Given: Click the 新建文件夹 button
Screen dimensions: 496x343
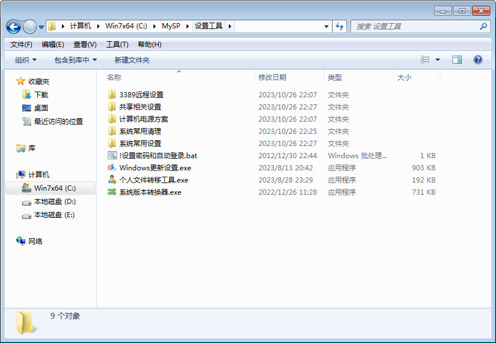Looking at the screenshot, I should coord(134,59).
